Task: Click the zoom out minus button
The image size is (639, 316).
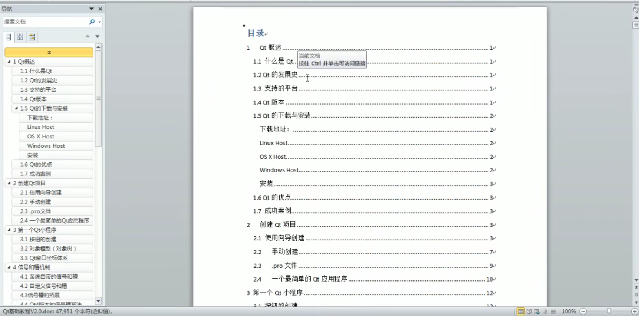Action: (x=583, y=312)
